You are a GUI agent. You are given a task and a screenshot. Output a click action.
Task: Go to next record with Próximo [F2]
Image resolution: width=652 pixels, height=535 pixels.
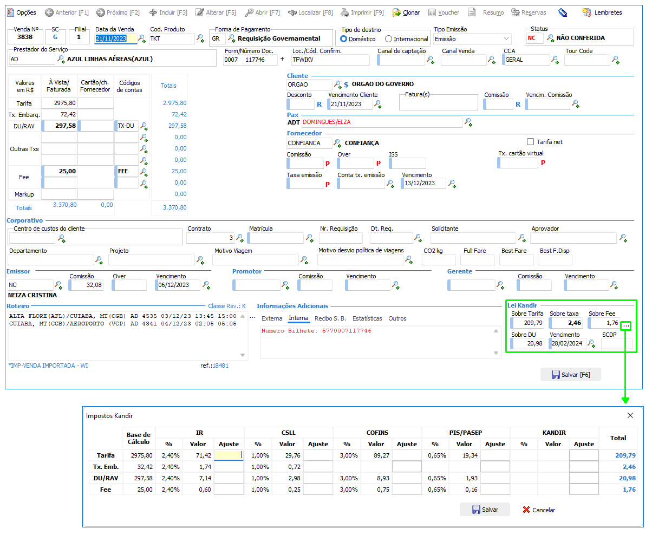[x=118, y=12]
